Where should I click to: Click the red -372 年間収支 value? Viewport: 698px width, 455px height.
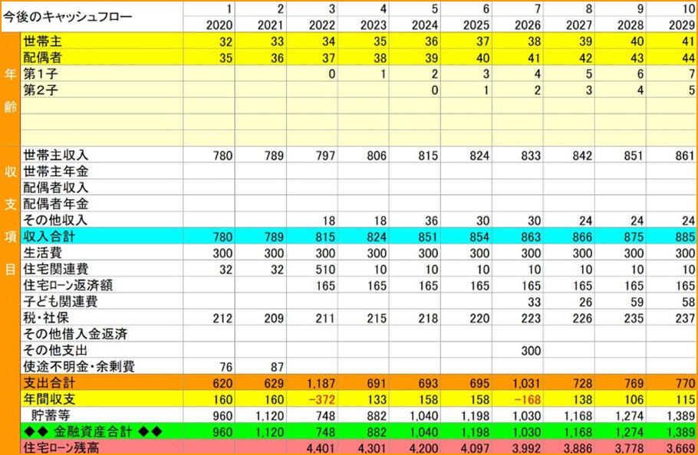click(322, 399)
